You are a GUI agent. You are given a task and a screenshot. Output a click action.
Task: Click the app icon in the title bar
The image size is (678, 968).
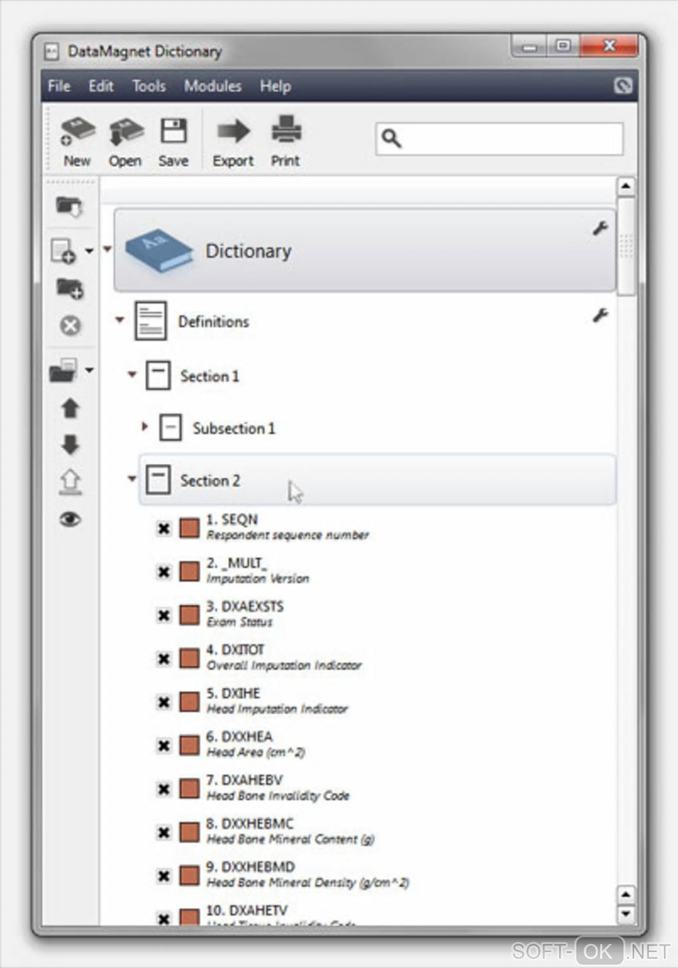[51, 51]
